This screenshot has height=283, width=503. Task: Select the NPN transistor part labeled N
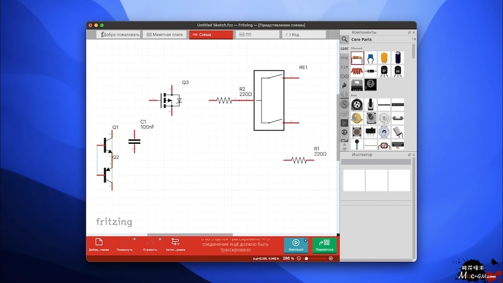[398, 71]
